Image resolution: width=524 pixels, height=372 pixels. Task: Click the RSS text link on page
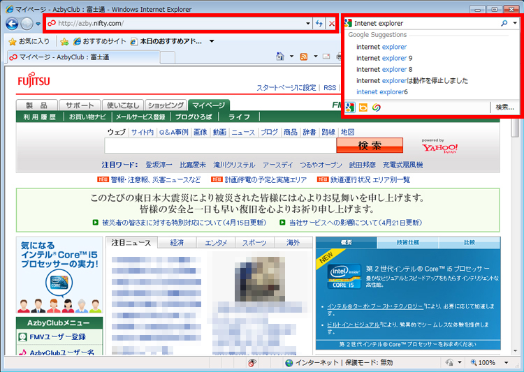[x=330, y=87]
